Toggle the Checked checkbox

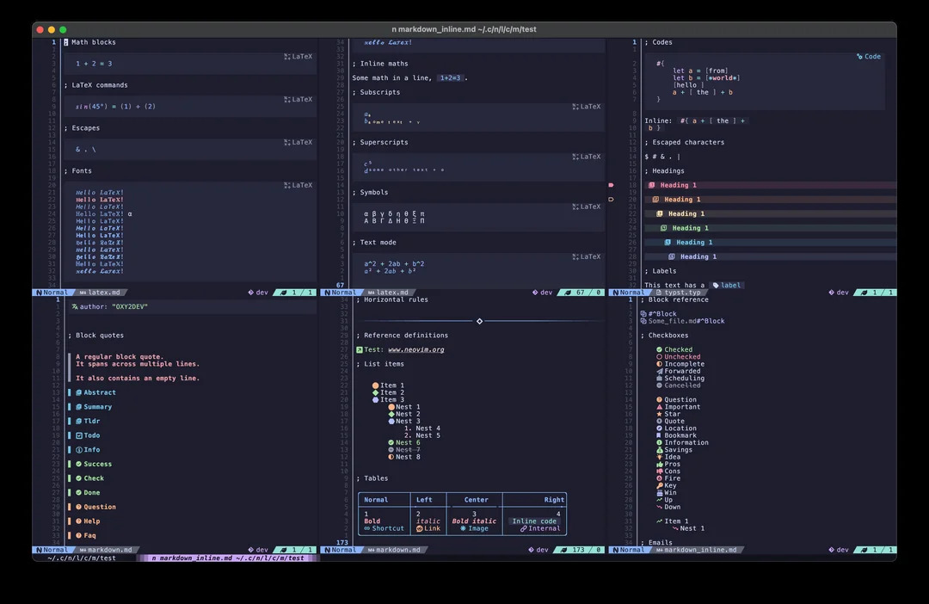(659, 349)
